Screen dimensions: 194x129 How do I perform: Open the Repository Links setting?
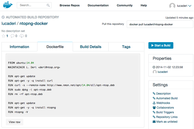click(x=167, y=117)
